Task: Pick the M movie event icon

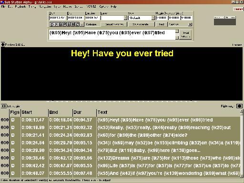Action: tap(73, 24)
